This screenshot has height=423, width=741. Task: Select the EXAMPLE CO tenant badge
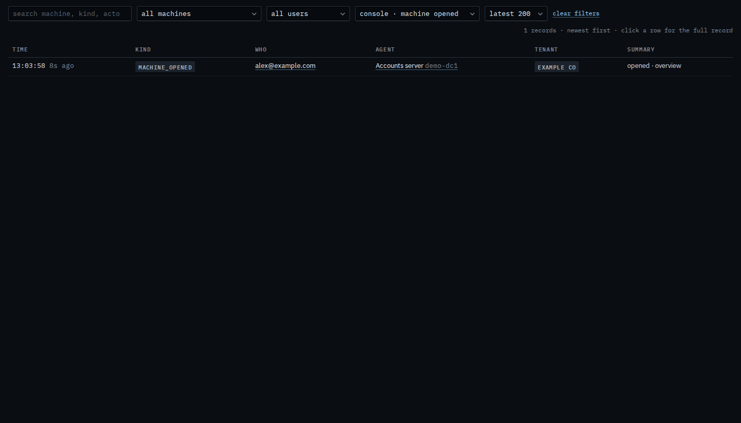[x=557, y=67]
